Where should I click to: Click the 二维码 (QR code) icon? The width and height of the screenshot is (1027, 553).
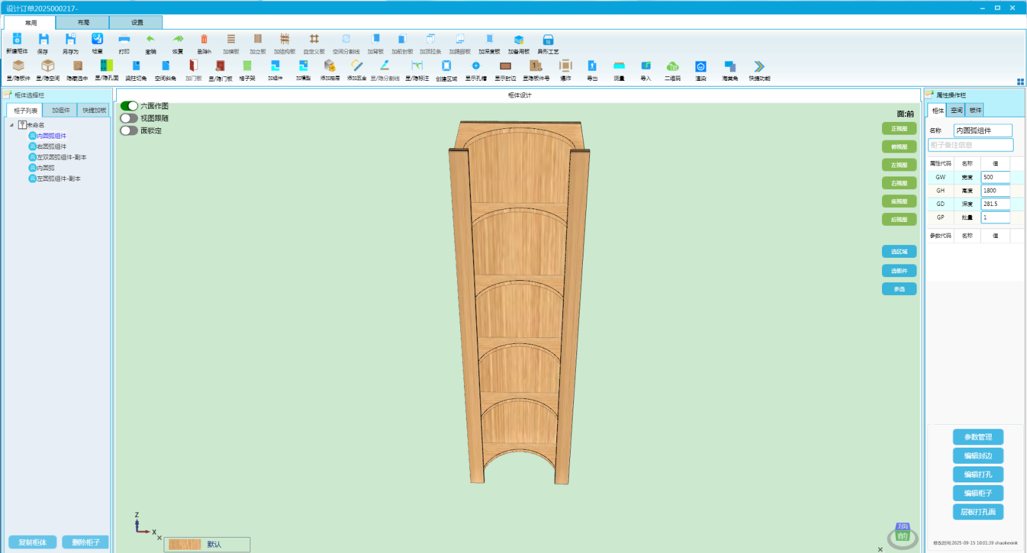tap(673, 66)
